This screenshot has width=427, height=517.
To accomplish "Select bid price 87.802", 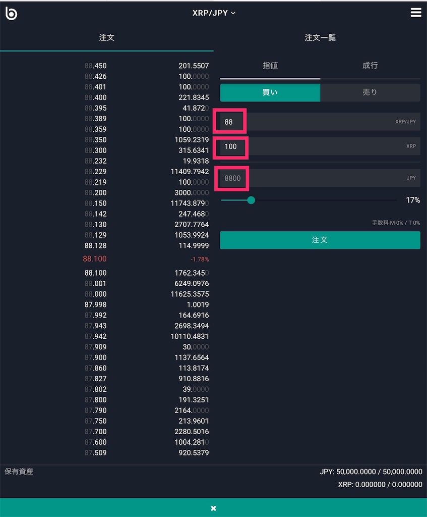I will click(95, 389).
